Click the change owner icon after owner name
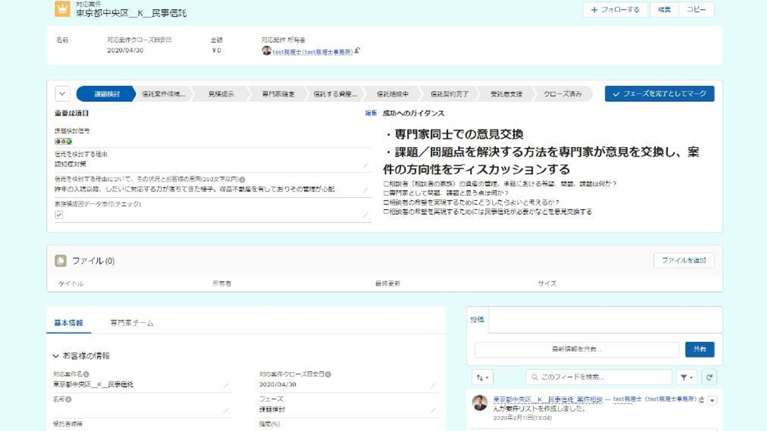Viewport: 767px width, 431px height. (x=357, y=50)
